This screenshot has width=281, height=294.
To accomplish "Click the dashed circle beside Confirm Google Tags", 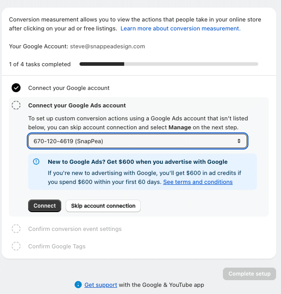I will 16,246.
